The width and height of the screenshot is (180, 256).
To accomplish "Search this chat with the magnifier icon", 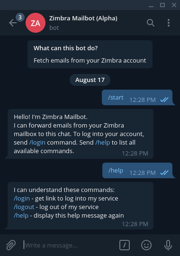I will (151, 23).
